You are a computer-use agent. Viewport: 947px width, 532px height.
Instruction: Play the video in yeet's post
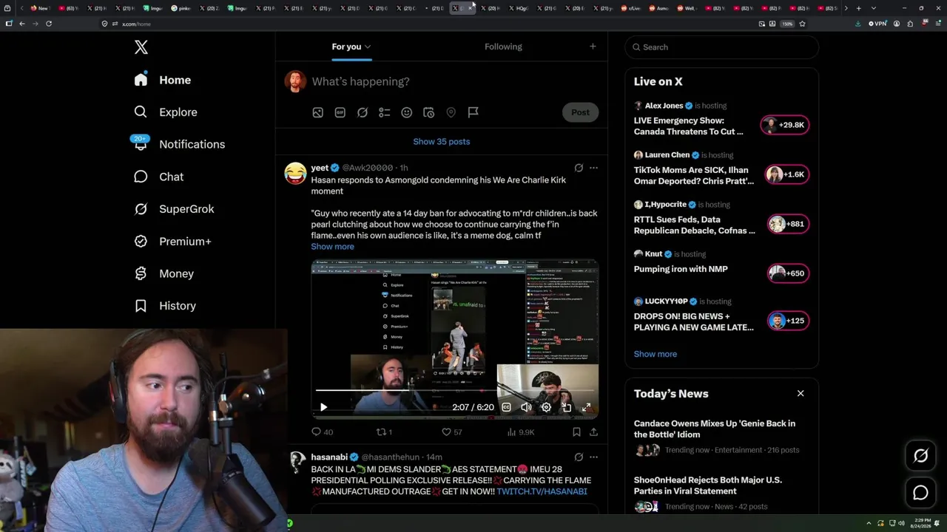tap(323, 407)
